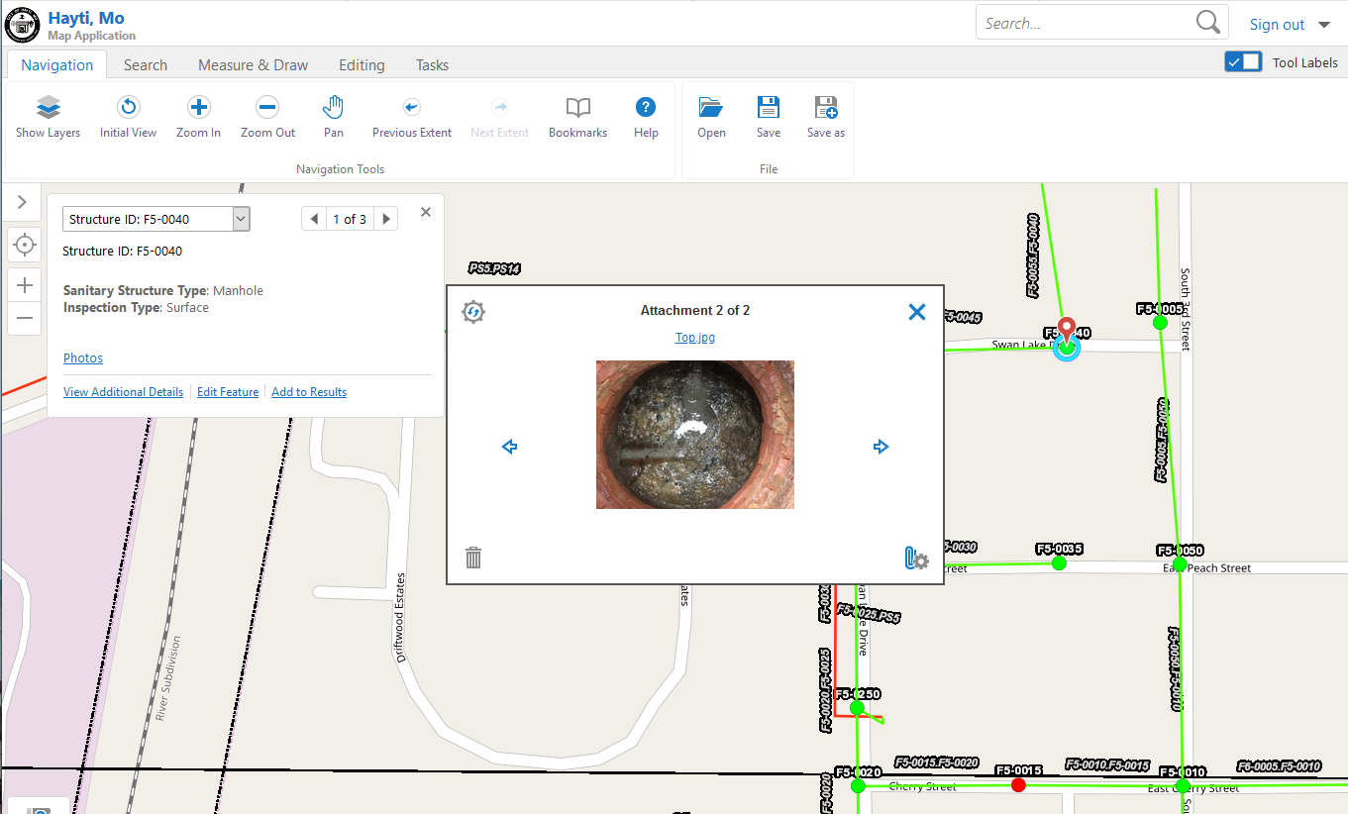Toggle the Tool Labels switch
The image size is (1348, 814).
1243,62
